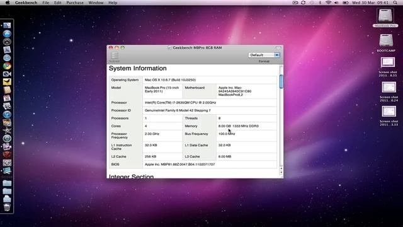
Task: Launch Safari from the dock
Action: pyautogui.click(x=7, y=57)
